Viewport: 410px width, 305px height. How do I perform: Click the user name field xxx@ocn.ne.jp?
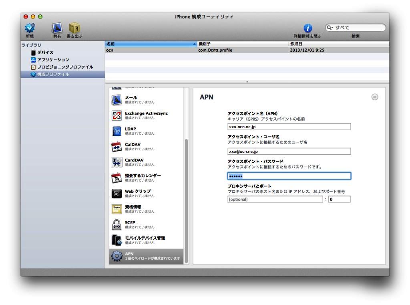[289, 151]
